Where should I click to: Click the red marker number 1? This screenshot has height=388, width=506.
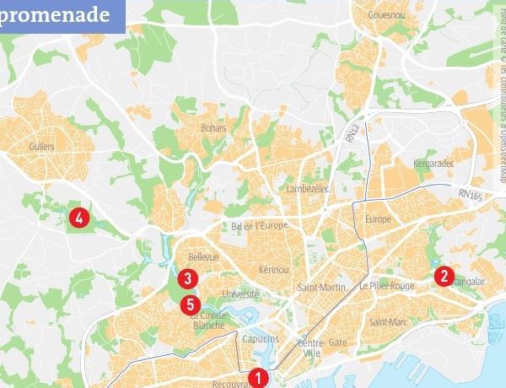point(258,378)
